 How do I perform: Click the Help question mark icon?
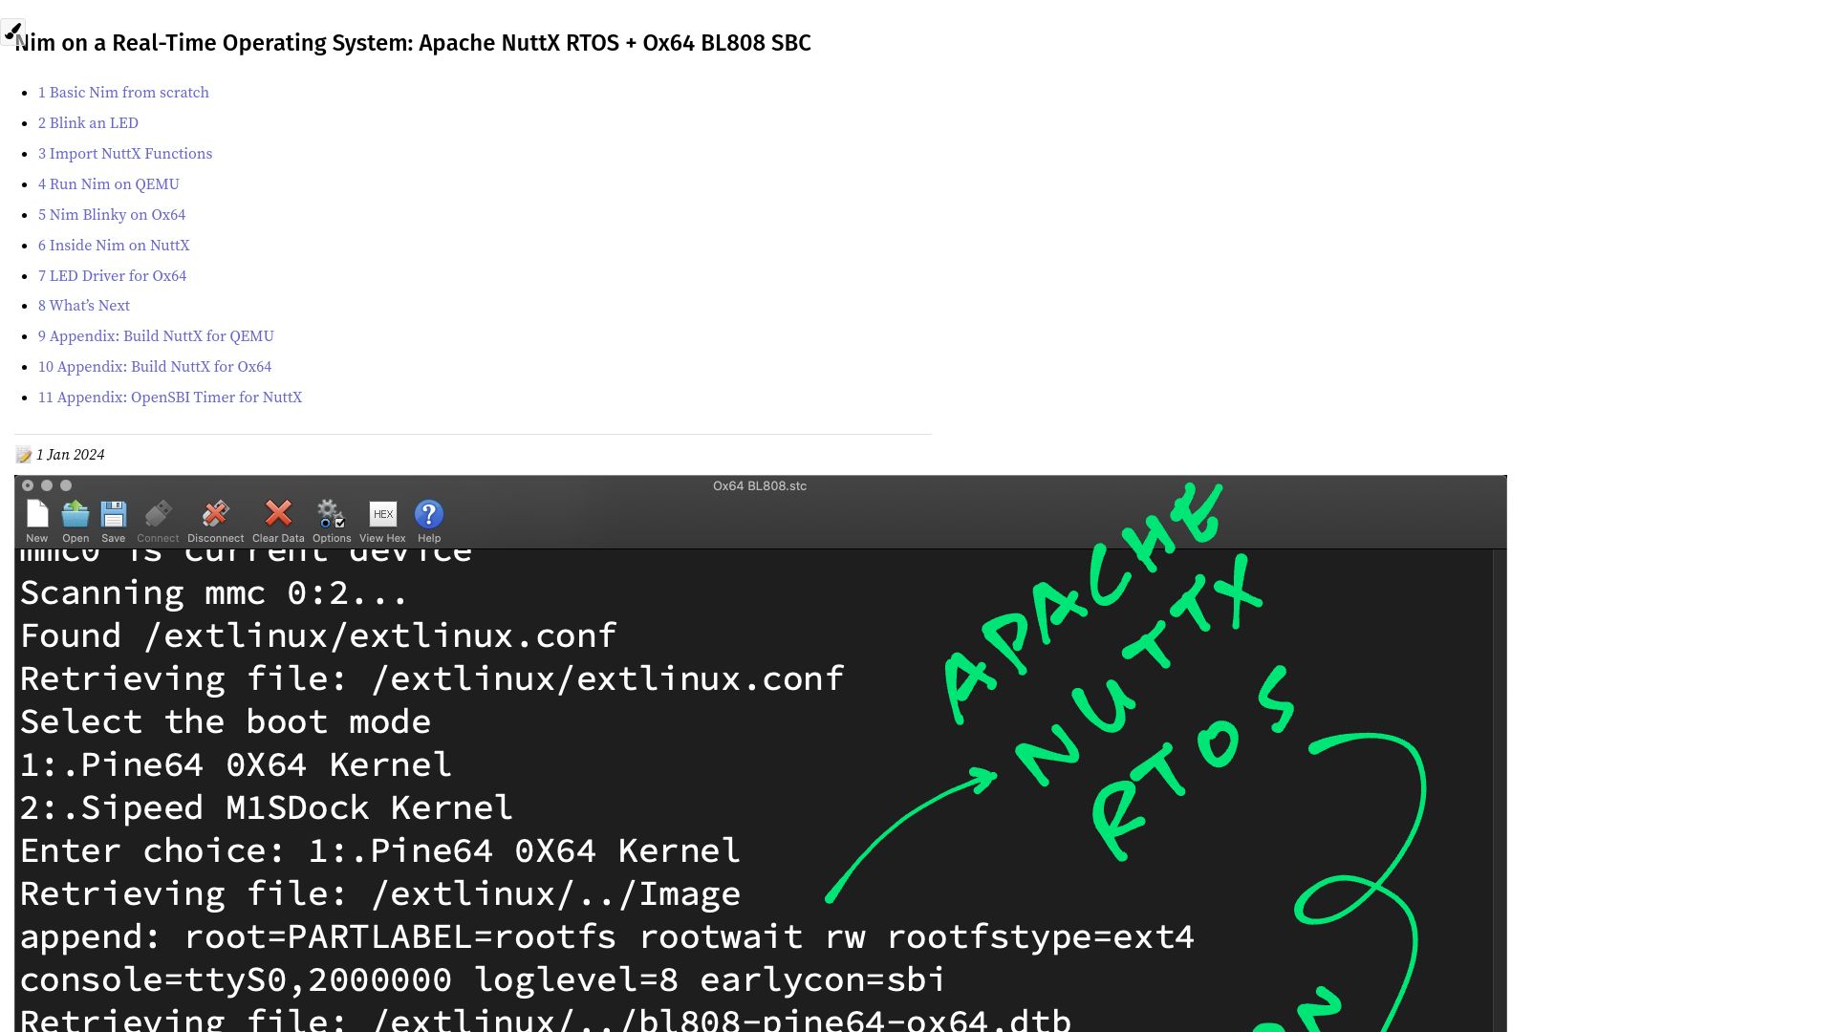429,514
